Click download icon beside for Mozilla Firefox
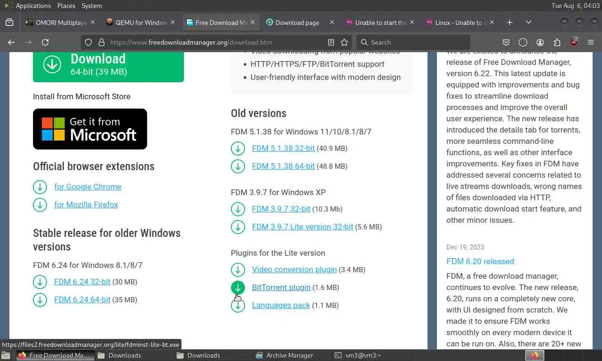 (x=40, y=205)
